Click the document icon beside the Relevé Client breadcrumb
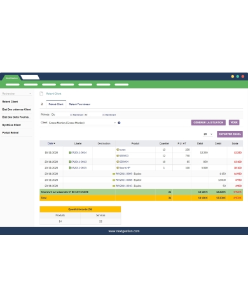Screen dimensions: 248x308 click(x=41, y=94)
